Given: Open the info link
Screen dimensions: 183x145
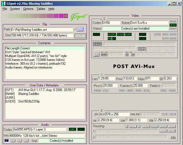Looking at the screenshot, I should click(173, 137).
